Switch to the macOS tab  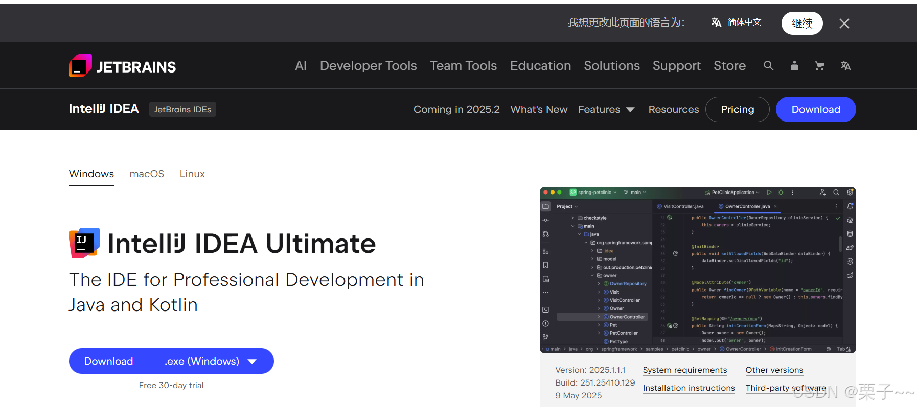(147, 174)
